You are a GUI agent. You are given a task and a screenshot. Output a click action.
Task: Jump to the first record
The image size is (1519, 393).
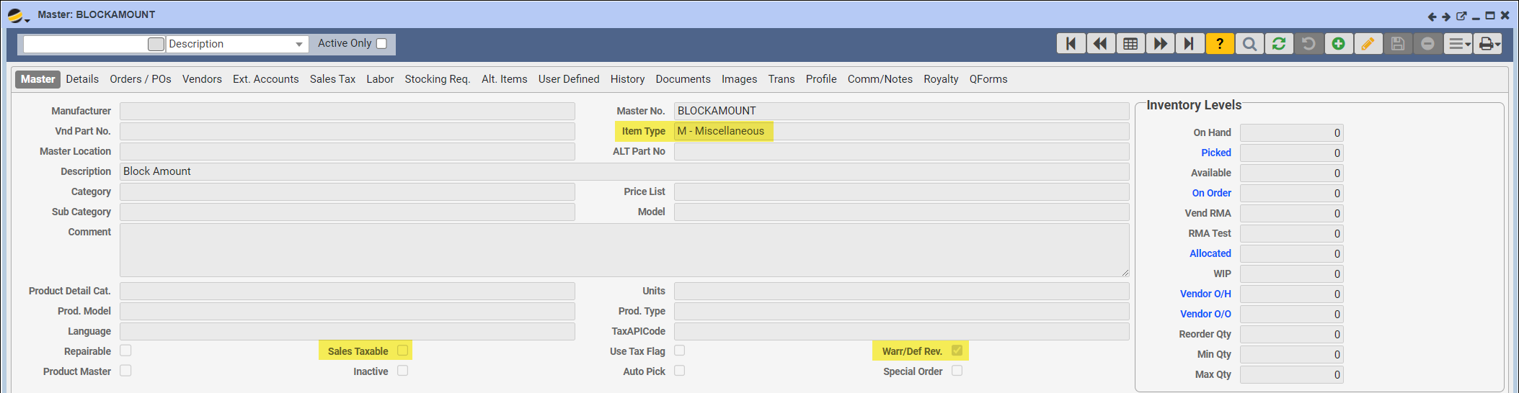(1071, 44)
